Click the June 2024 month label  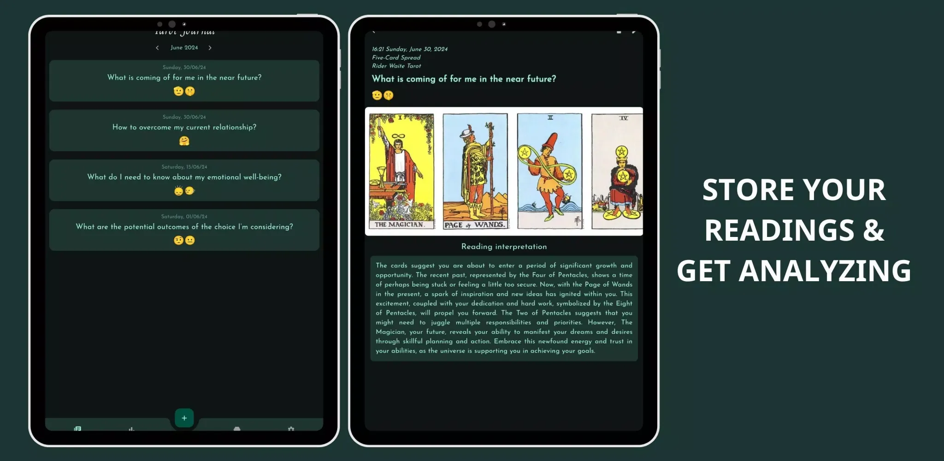coord(184,47)
